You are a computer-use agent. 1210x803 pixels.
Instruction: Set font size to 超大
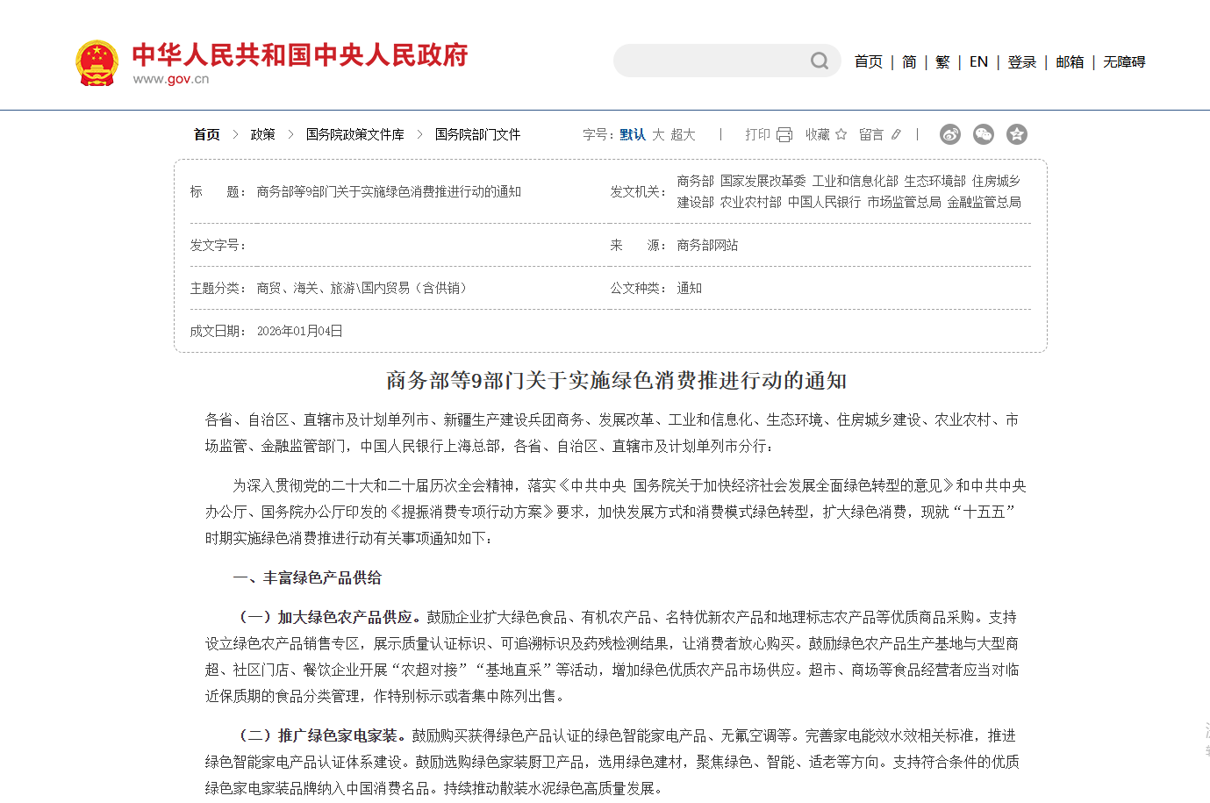[683, 134]
